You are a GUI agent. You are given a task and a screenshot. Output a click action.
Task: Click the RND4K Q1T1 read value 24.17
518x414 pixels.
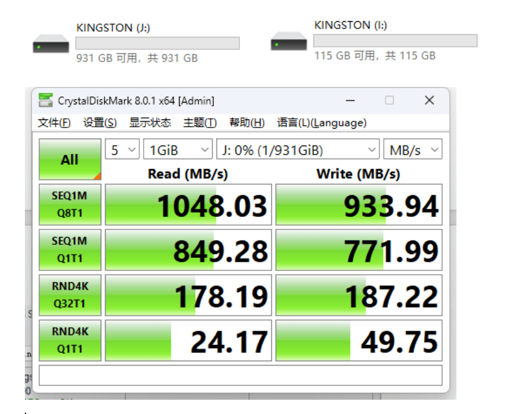tap(188, 341)
